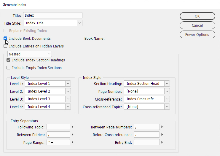The height and width of the screenshot is (156, 220).
Task: Click the Between Entries separator field
Action: tap(58, 135)
